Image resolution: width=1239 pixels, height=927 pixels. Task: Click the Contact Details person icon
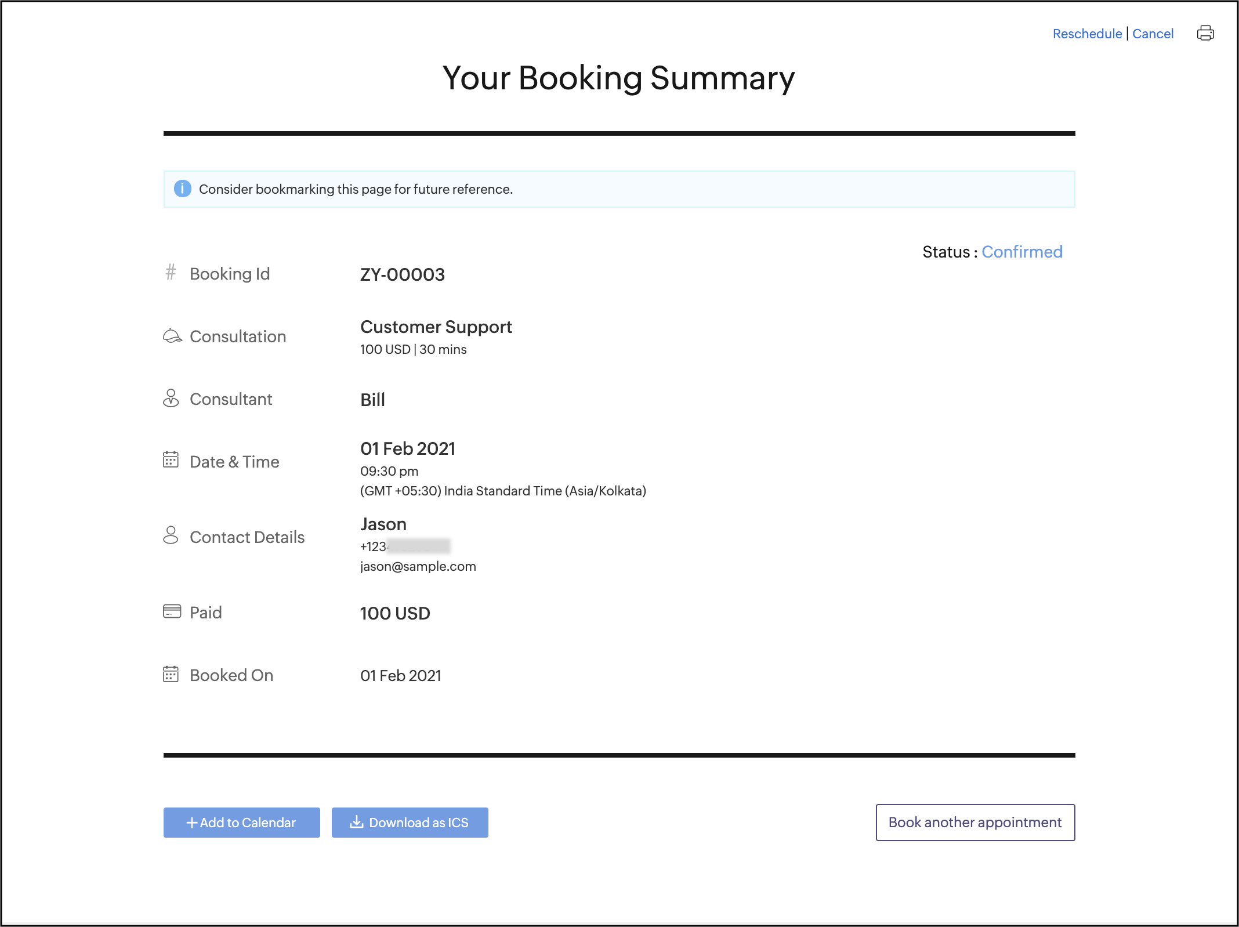coord(171,535)
